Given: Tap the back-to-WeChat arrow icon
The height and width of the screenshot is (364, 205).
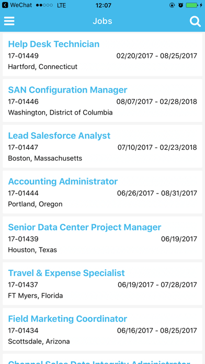Looking at the screenshot, I should (x=5, y=5).
